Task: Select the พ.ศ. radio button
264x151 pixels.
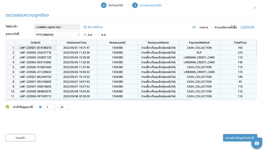Action: click(x=99, y=35)
